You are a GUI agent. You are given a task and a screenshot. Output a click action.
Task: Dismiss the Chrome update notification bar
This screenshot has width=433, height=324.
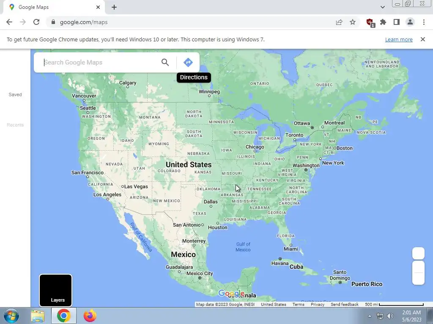click(423, 39)
